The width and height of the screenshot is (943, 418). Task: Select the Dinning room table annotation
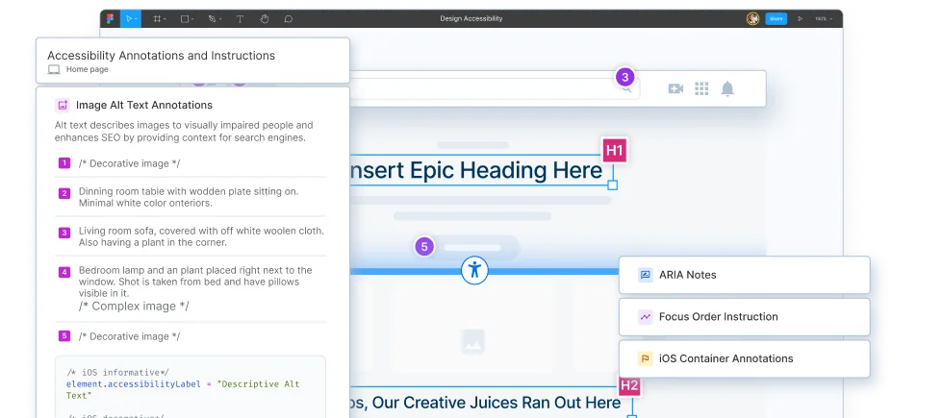191,197
